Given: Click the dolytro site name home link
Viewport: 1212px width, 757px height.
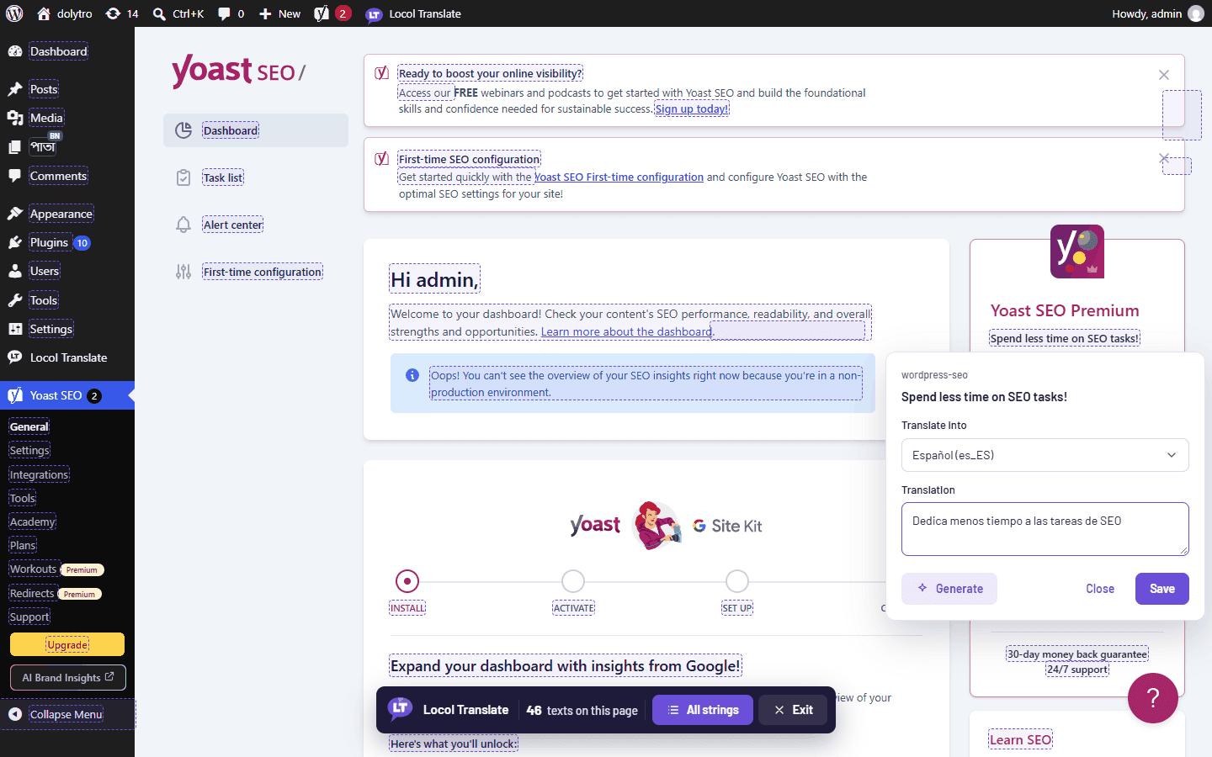Looking at the screenshot, I should point(65,13).
